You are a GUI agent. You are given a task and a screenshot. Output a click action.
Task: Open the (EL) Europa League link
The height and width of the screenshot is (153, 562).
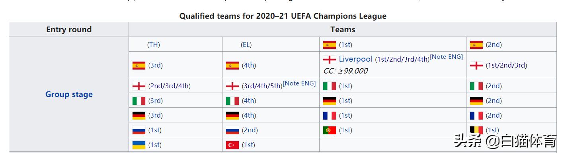246,45
